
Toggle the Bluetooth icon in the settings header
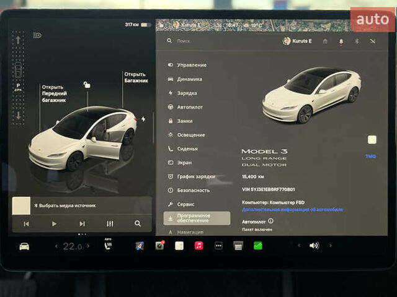point(357,41)
